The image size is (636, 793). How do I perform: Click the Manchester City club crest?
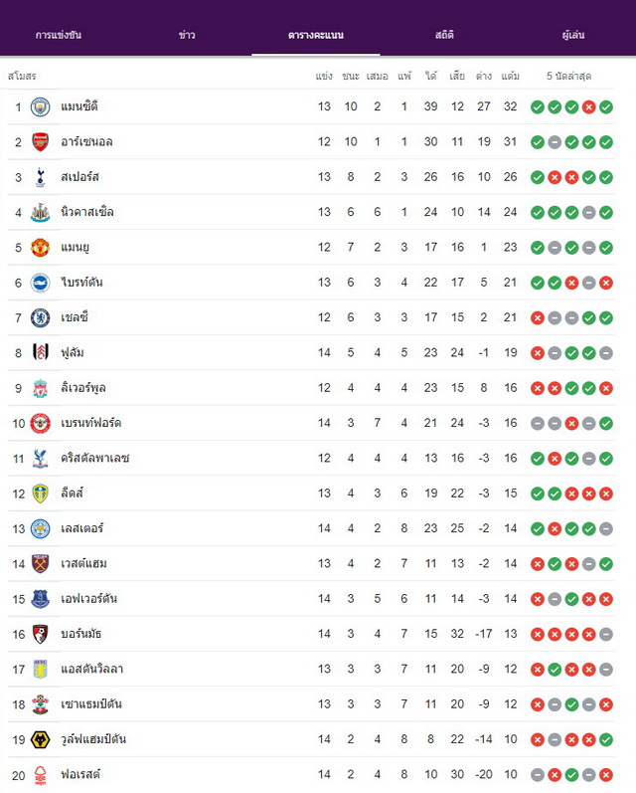click(41, 106)
